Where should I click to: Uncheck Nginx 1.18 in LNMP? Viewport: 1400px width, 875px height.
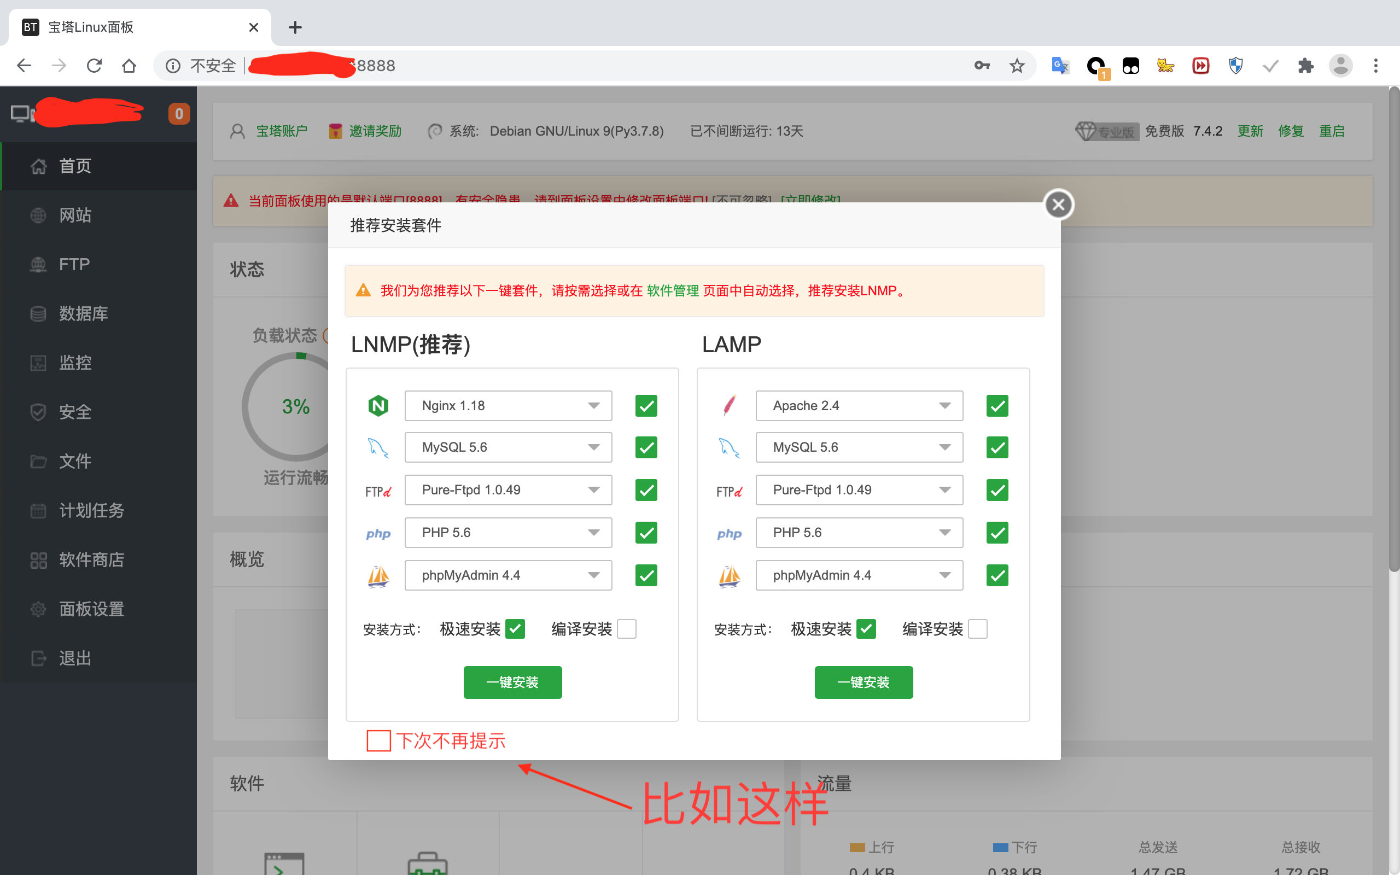[646, 406]
